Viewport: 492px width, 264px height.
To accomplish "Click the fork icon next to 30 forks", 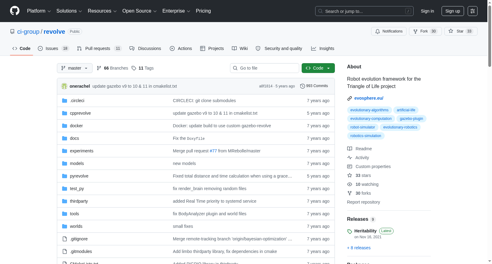I will [350, 193].
